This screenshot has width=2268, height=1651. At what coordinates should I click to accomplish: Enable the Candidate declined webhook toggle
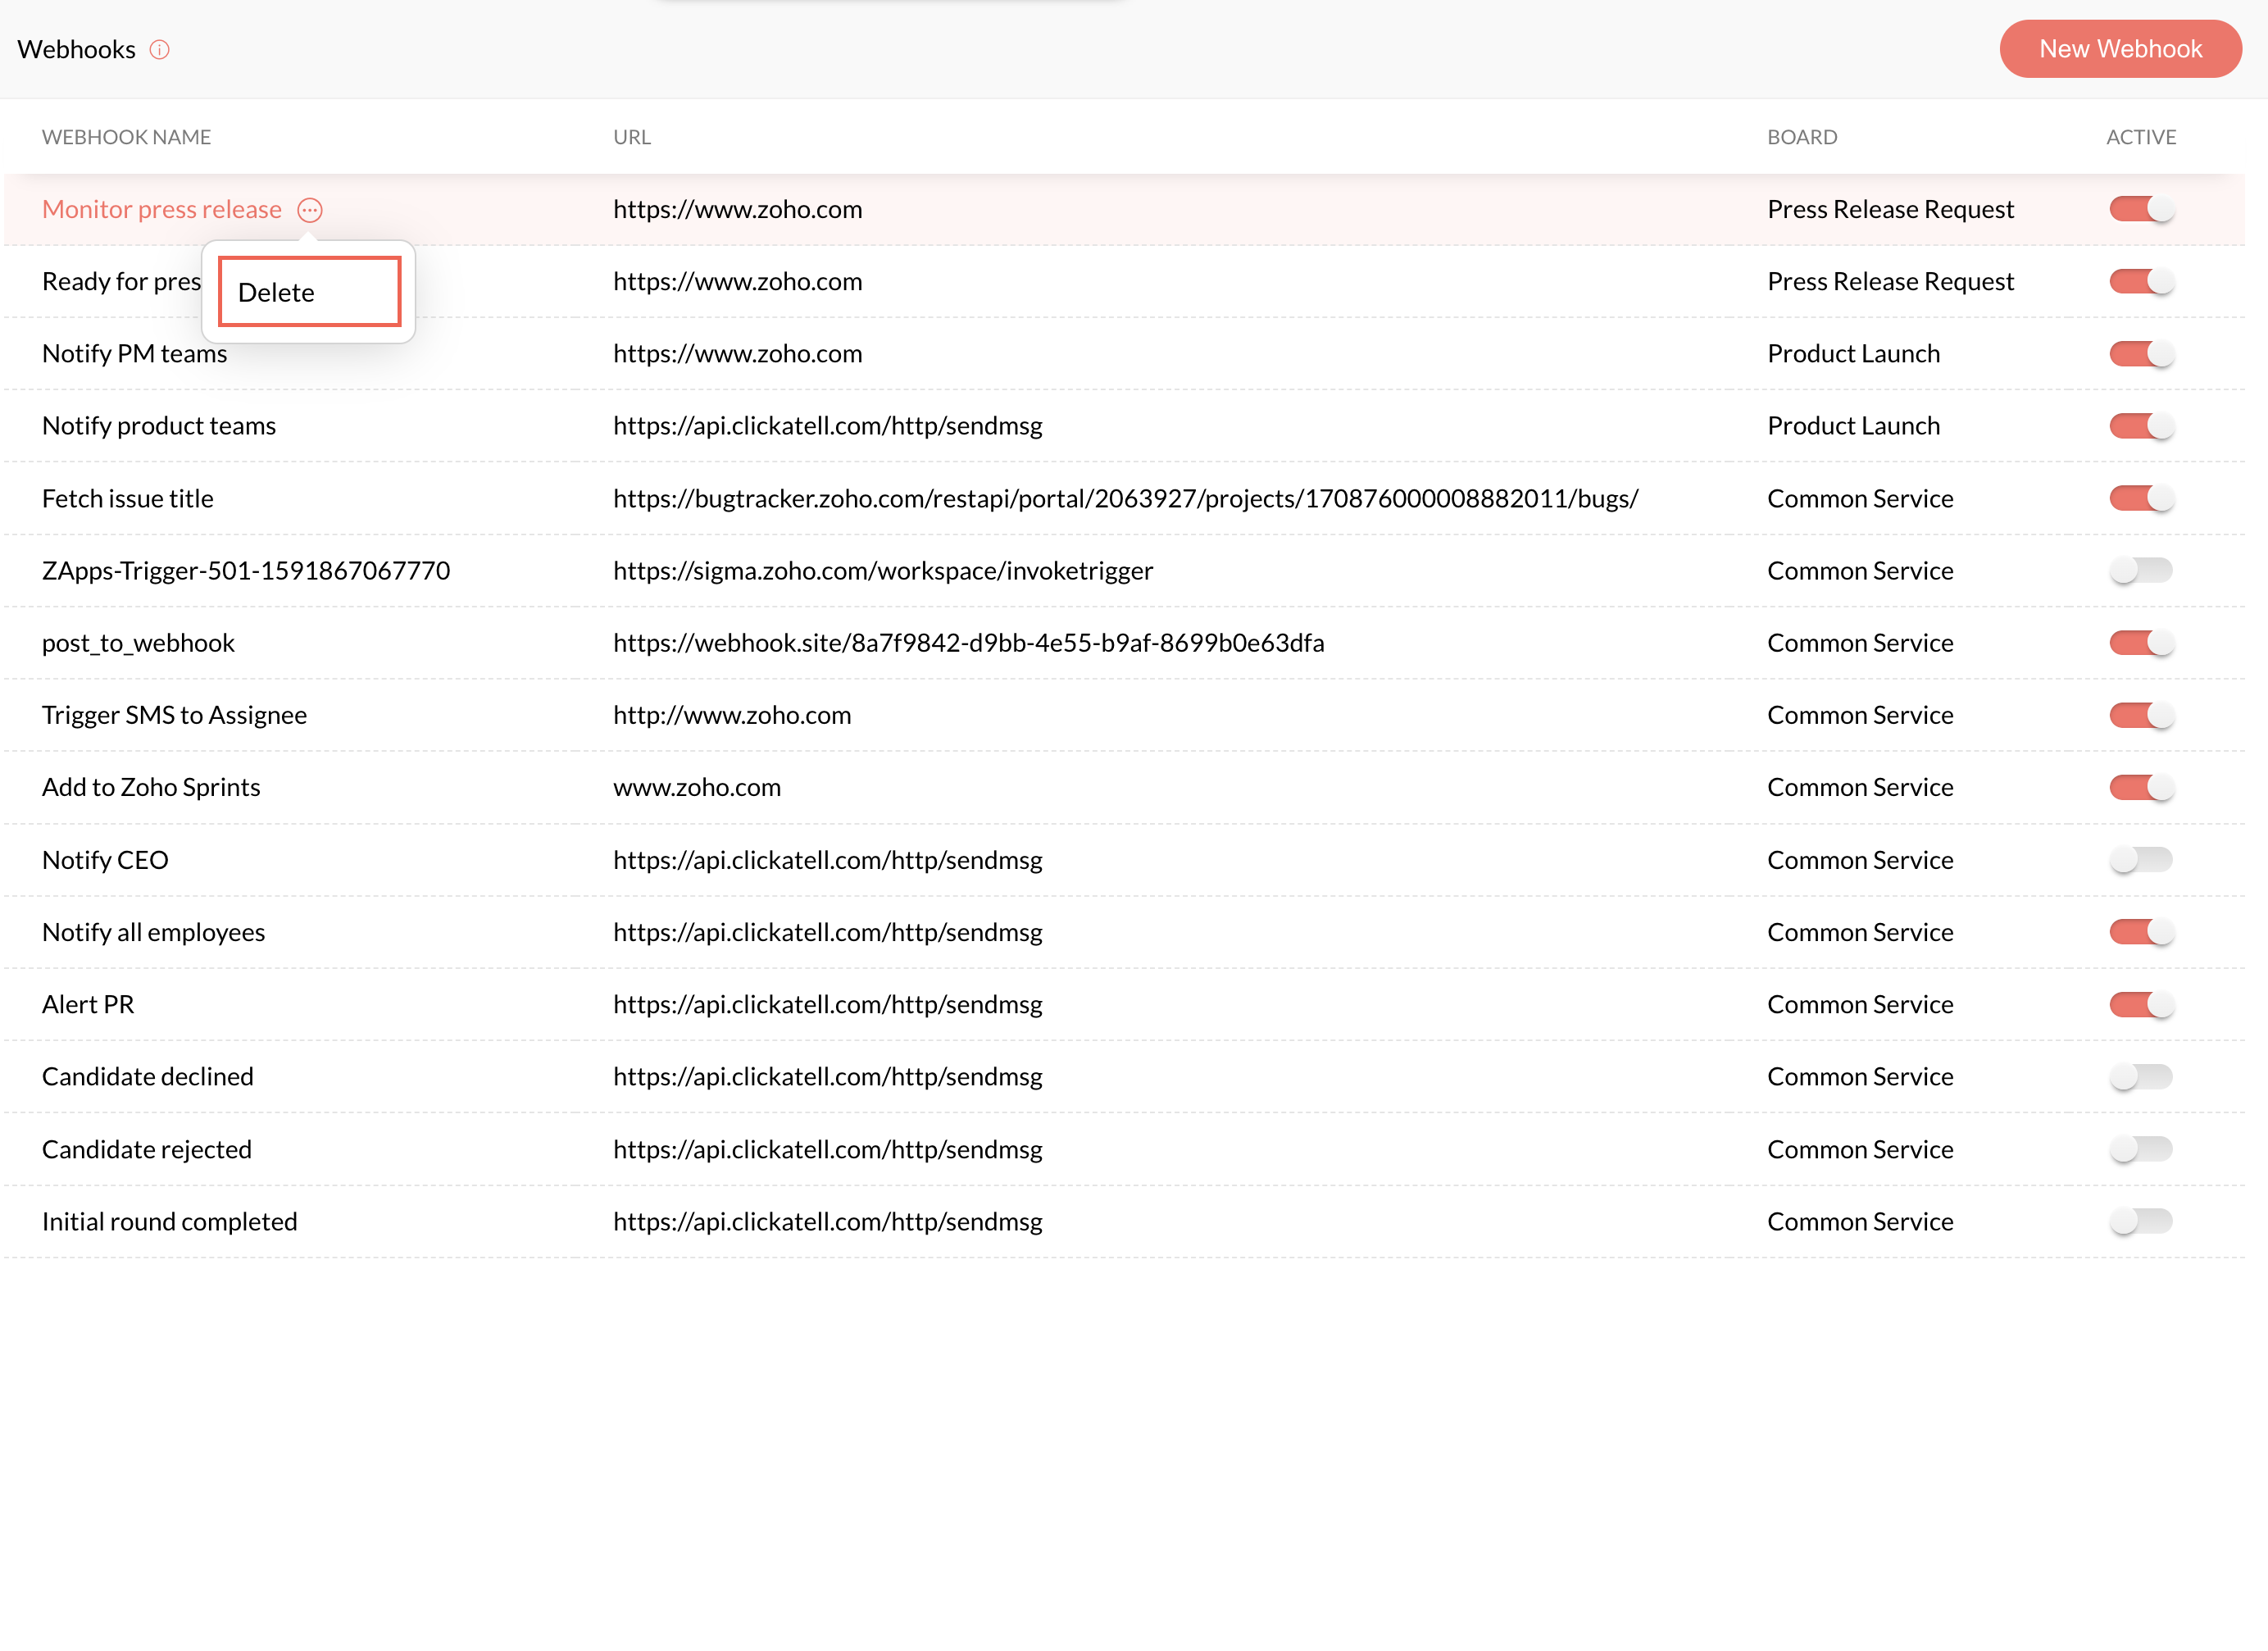tap(2140, 1077)
